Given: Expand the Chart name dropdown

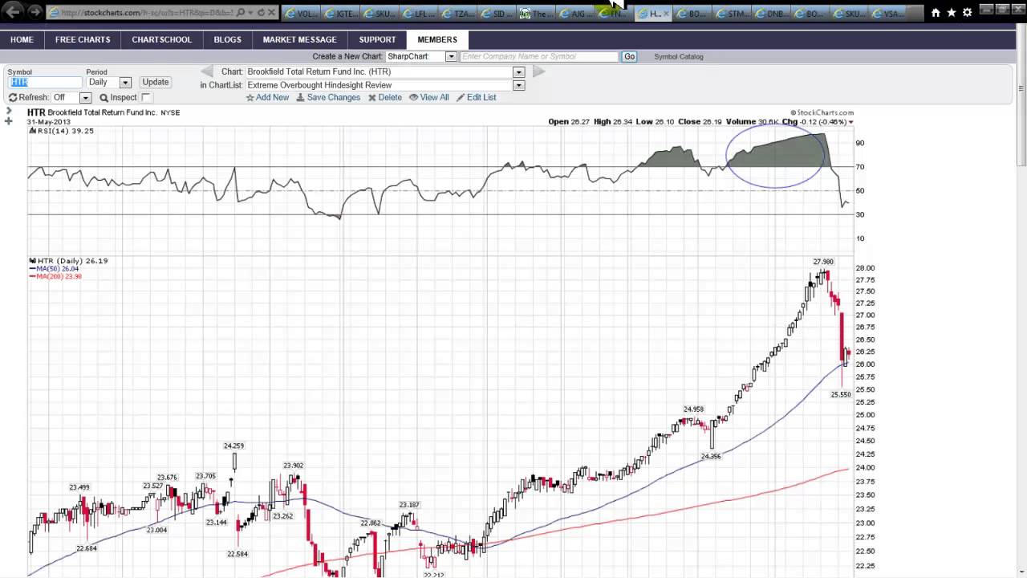Looking at the screenshot, I should pyautogui.click(x=518, y=71).
